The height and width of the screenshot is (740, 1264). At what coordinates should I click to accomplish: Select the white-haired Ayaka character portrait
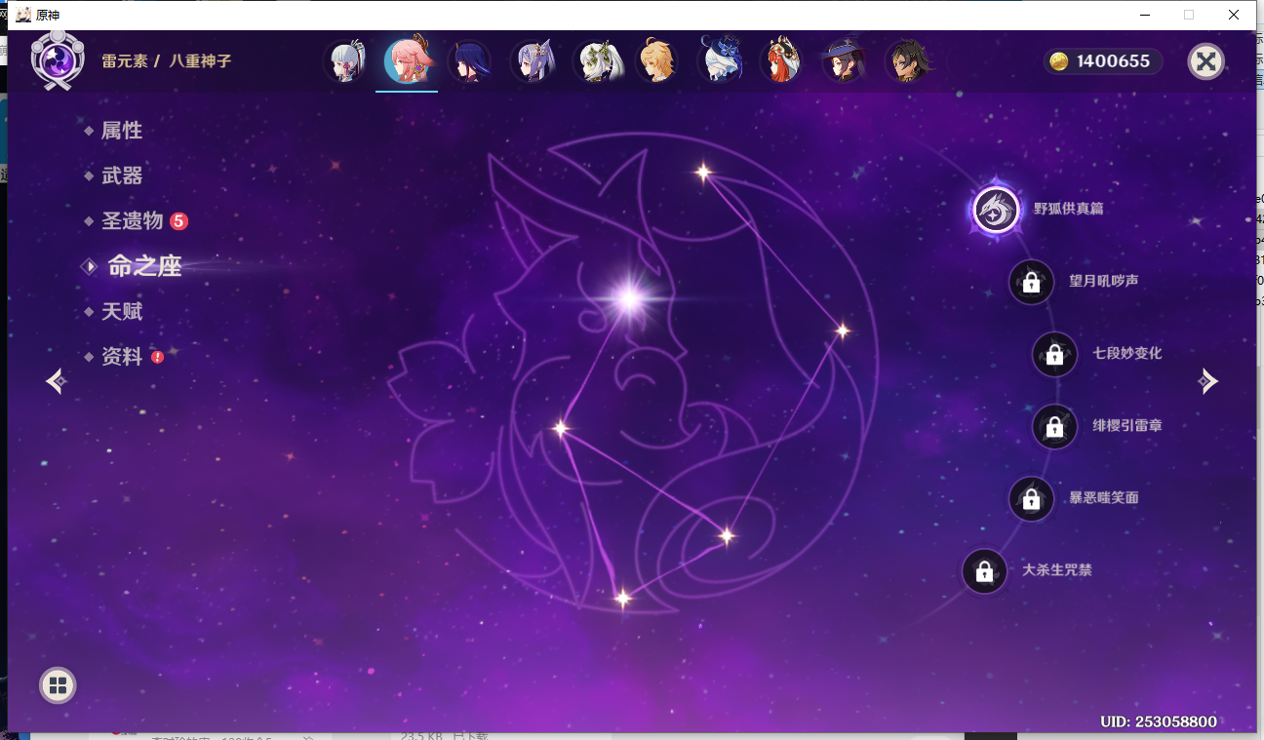[346, 61]
